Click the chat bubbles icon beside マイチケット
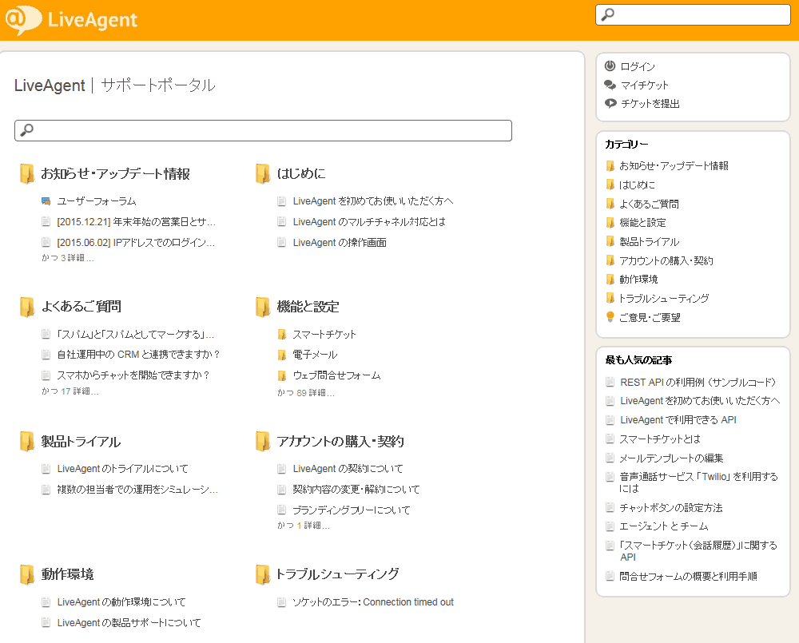Image resolution: width=799 pixels, height=643 pixels. (610, 85)
